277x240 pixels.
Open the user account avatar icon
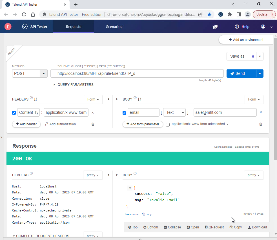(263, 27)
